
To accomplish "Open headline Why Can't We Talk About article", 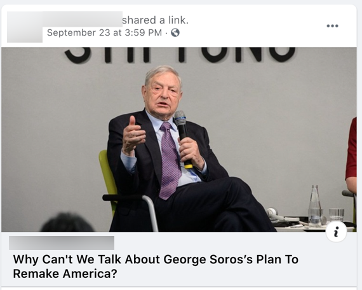I will click(x=156, y=266).
